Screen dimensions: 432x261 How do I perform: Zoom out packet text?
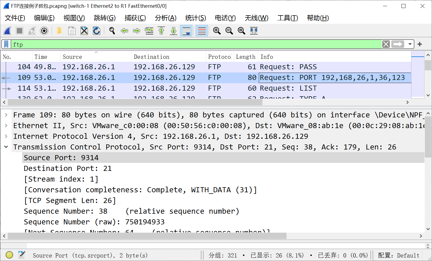pos(229,31)
